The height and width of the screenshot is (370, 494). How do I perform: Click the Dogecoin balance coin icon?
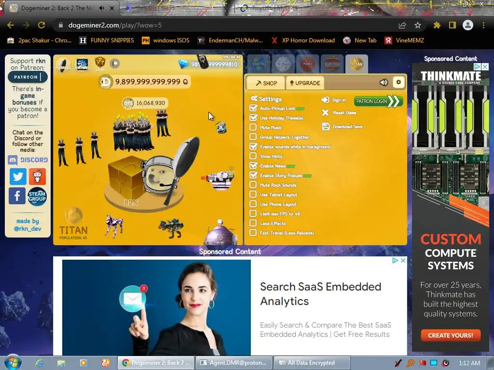106,82
